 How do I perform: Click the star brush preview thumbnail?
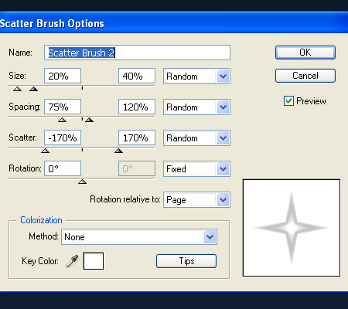click(x=292, y=228)
